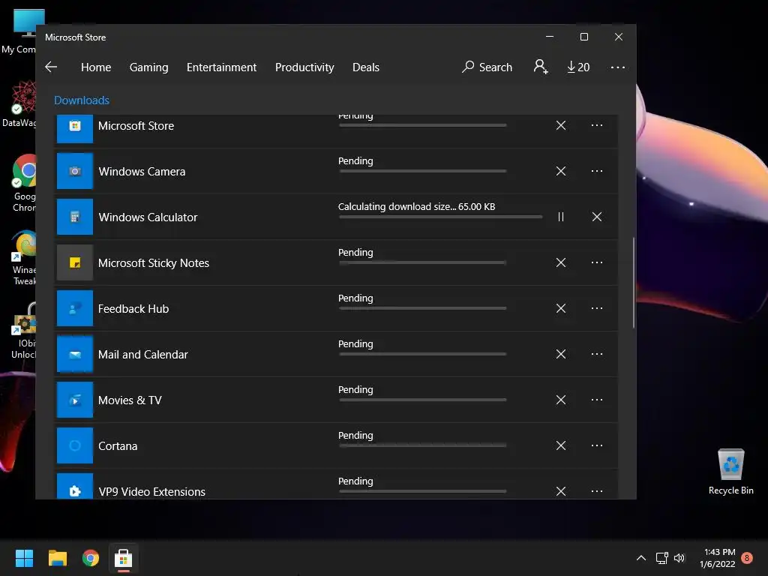Click Microsoft Store icon in the taskbar

point(124,558)
